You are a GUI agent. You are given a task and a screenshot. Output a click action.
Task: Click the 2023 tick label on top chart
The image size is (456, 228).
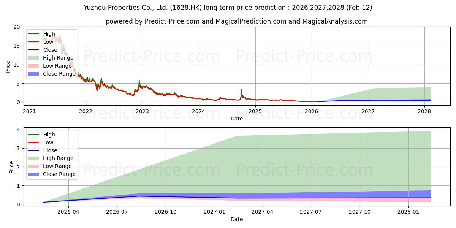[142, 111]
